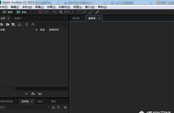
Task: Select the 效果组 tab
Action: tap(25, 102)
